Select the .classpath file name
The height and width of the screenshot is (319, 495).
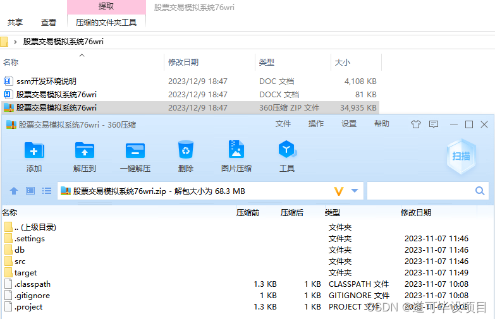click(32, 284)
